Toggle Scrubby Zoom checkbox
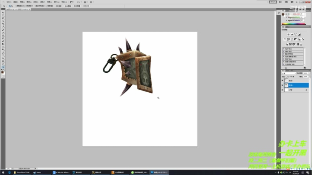The image size is (312, 175). pyautogui.click(x=46, y=6)
